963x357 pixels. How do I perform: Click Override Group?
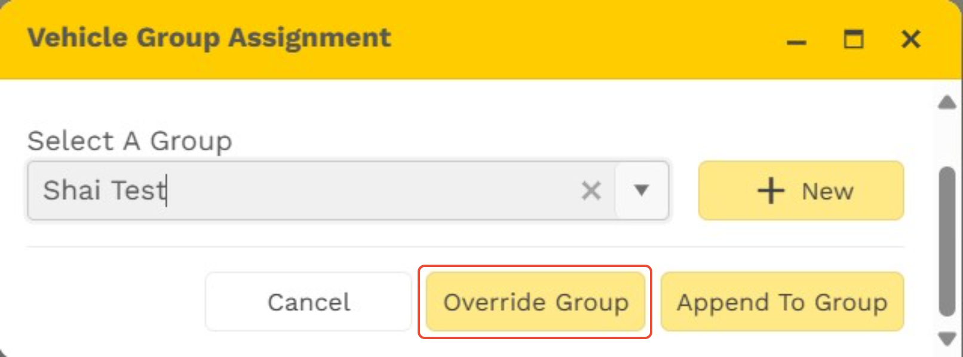tap(535, 302)
